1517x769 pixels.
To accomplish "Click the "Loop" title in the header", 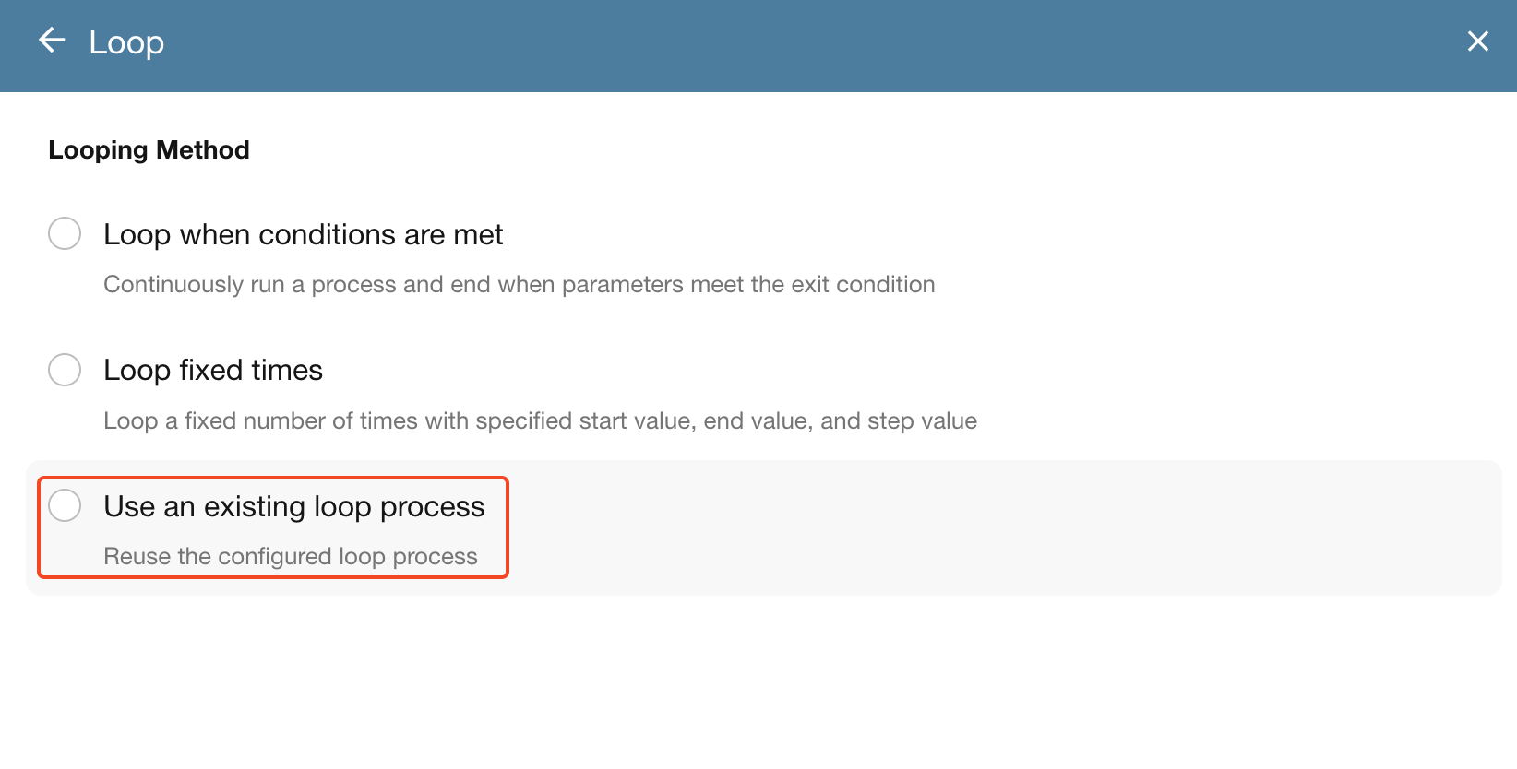I will point(126,42).
